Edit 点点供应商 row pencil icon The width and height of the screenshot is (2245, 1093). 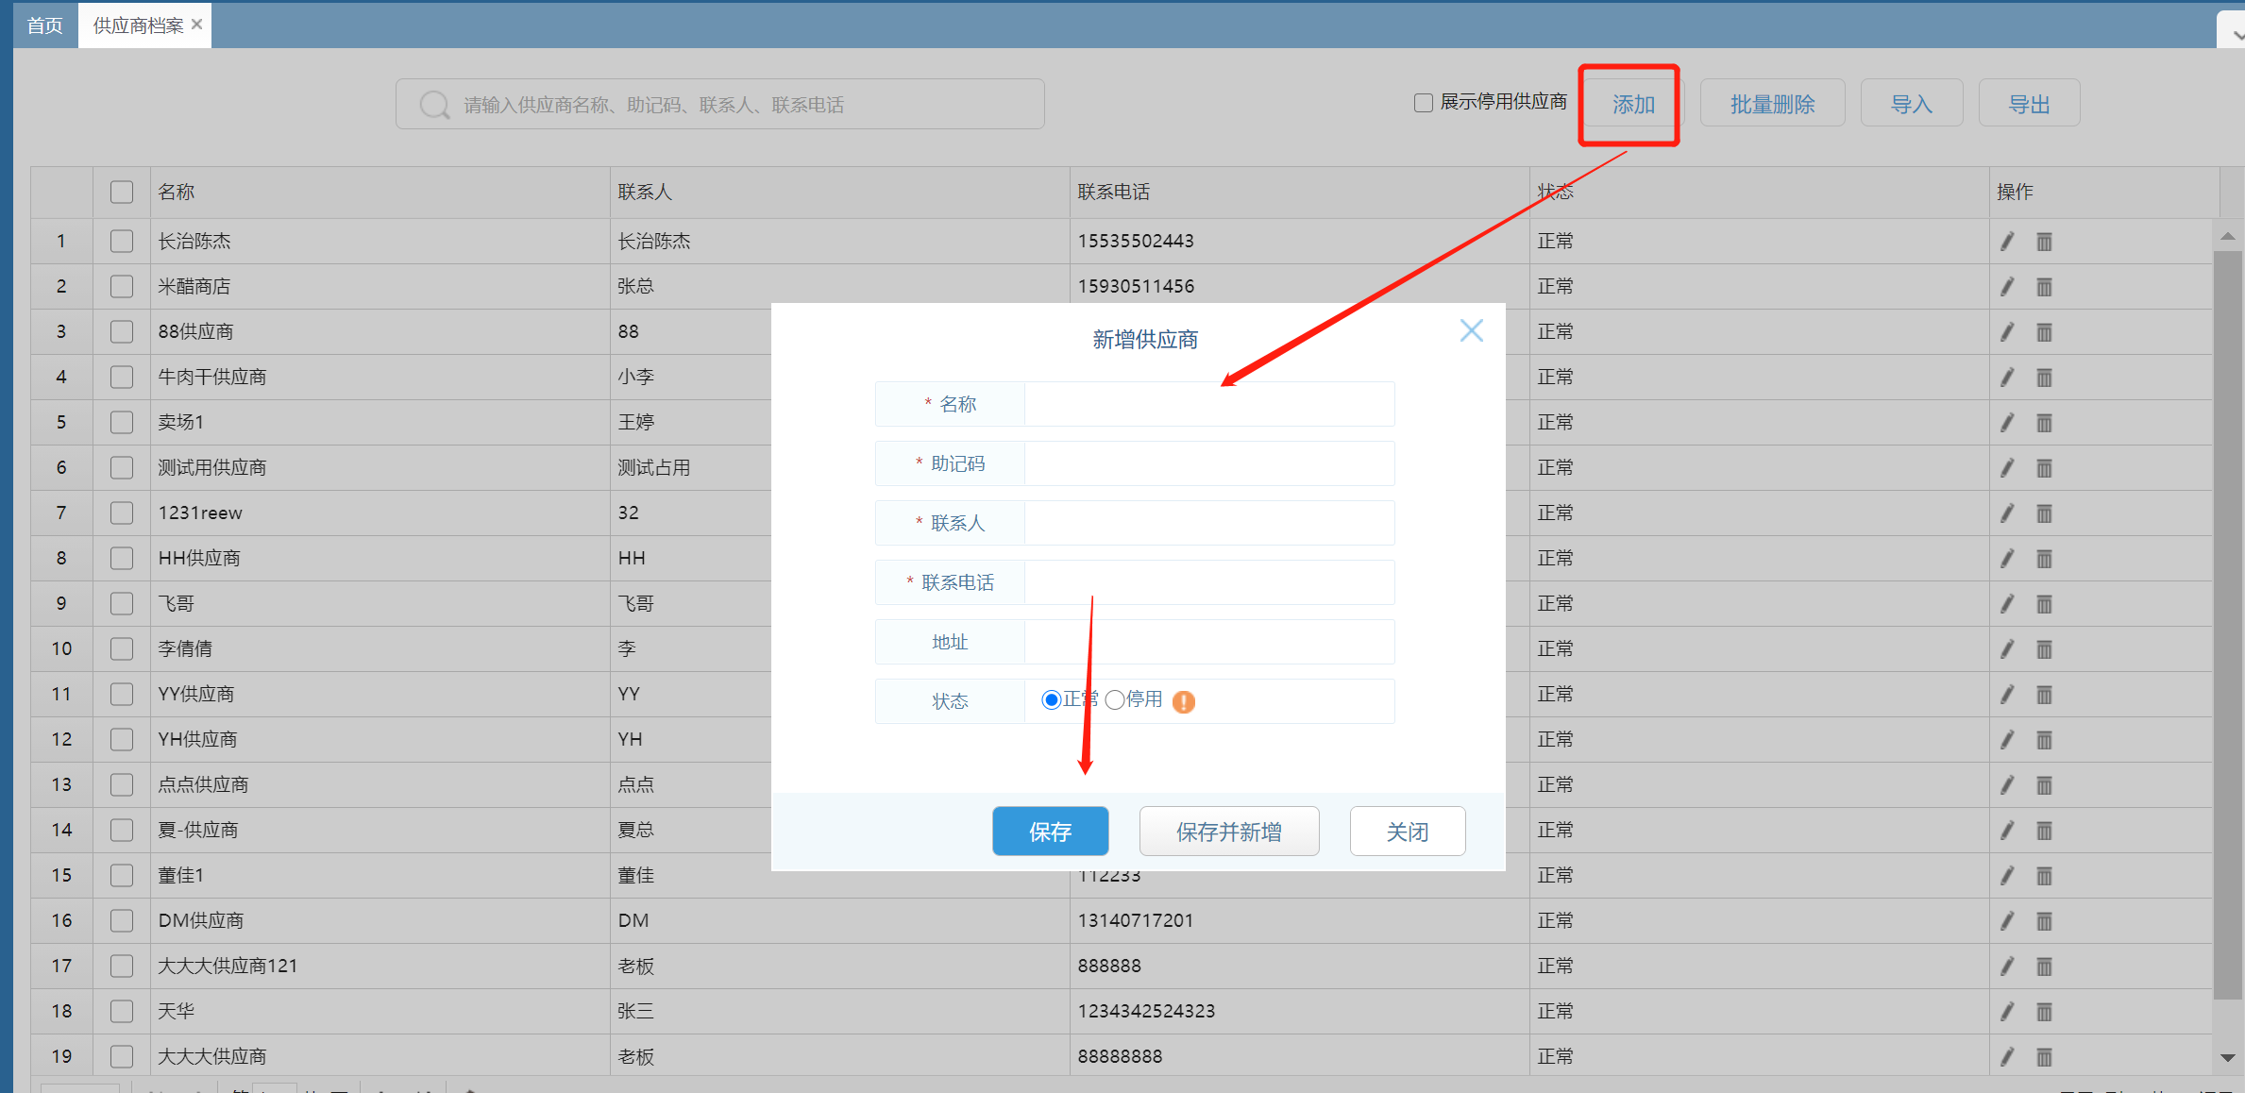(2007, 785)
